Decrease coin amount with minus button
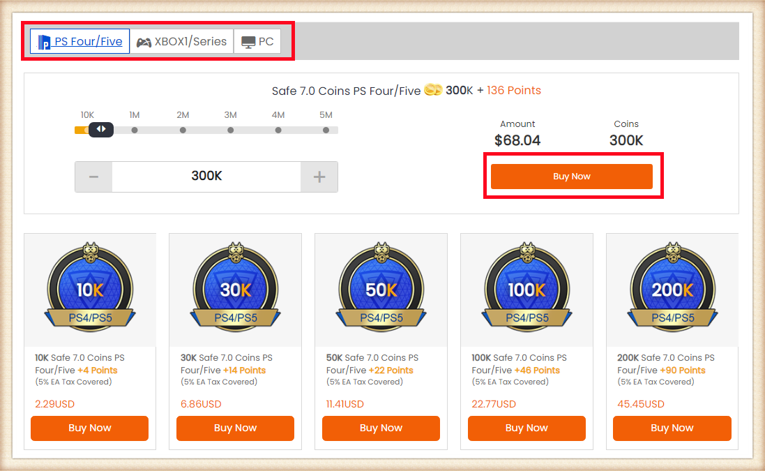This screenshot has height=471, width=765. [x=93, y=177]
